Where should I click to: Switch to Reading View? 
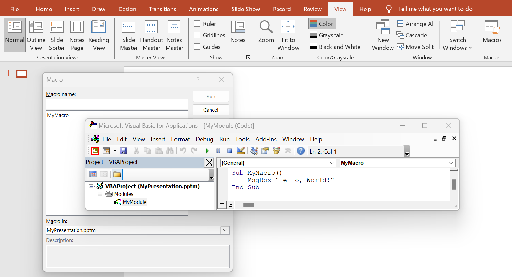99,35
